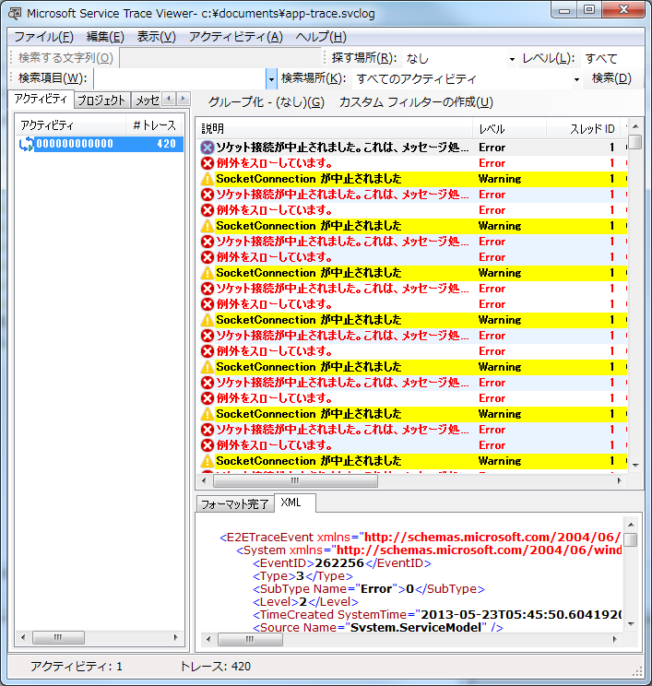The height and width of the screenshot is (686, 652).
Task: Click the status bar アクティビティ: 1 text
Action: pyautogui.click(x=77, y=667)
